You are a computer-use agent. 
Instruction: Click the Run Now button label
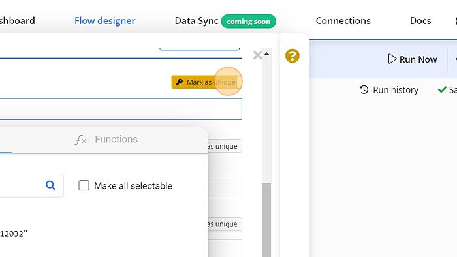pos(418,59)
